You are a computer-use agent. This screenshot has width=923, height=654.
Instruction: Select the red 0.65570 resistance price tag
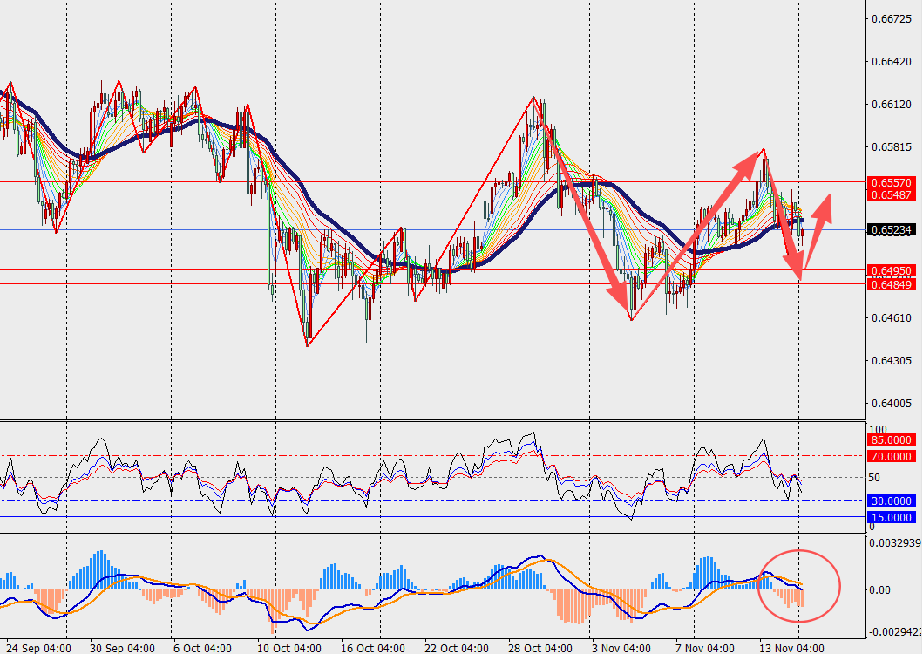tap(891, 182)
